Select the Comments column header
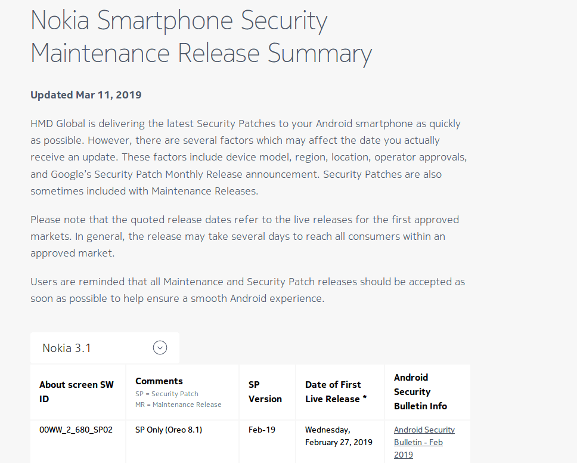The width and height of the screenshot is (577, 463). pyautogui.click(x=159, y=381)
